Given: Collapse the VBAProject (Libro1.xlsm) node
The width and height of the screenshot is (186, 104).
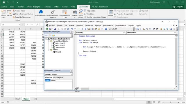Looking at the screenshot, I should point(46,39).
